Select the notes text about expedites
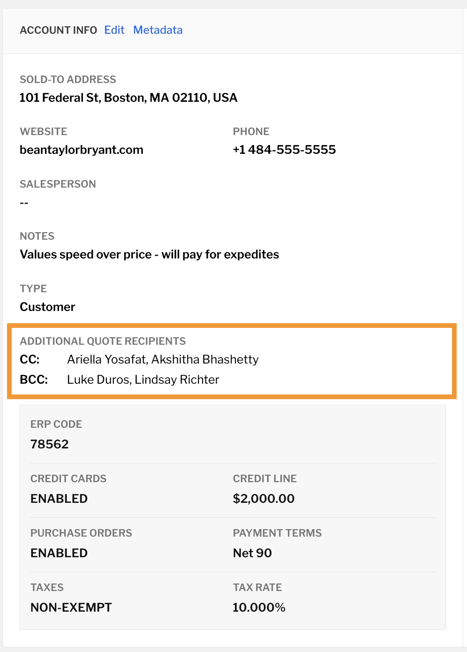 pyautogui.click(x=150, y=254)
